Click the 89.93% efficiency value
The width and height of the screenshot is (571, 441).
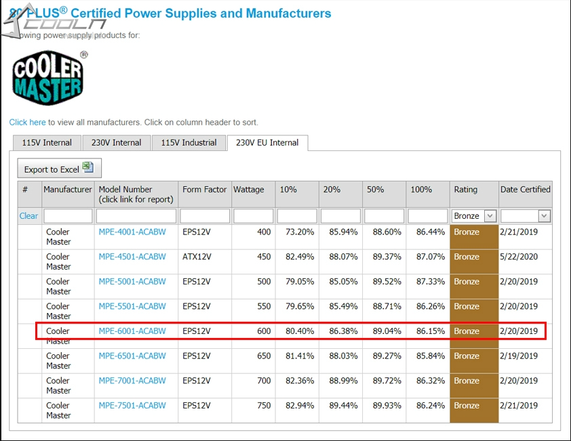[x=387, y=405]
